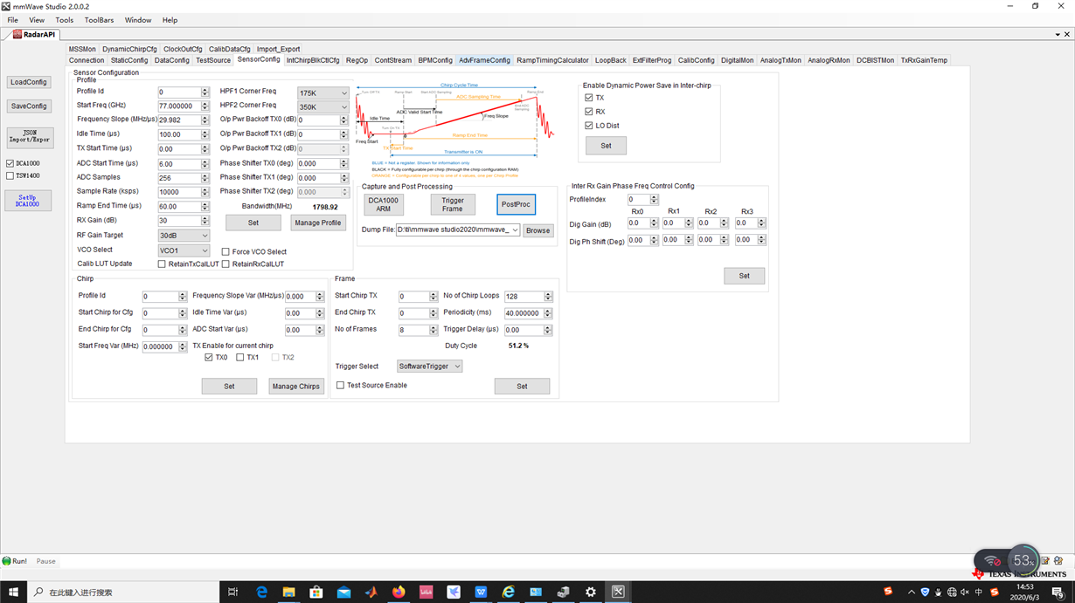Close the RadarAPI document panel

1067,35
